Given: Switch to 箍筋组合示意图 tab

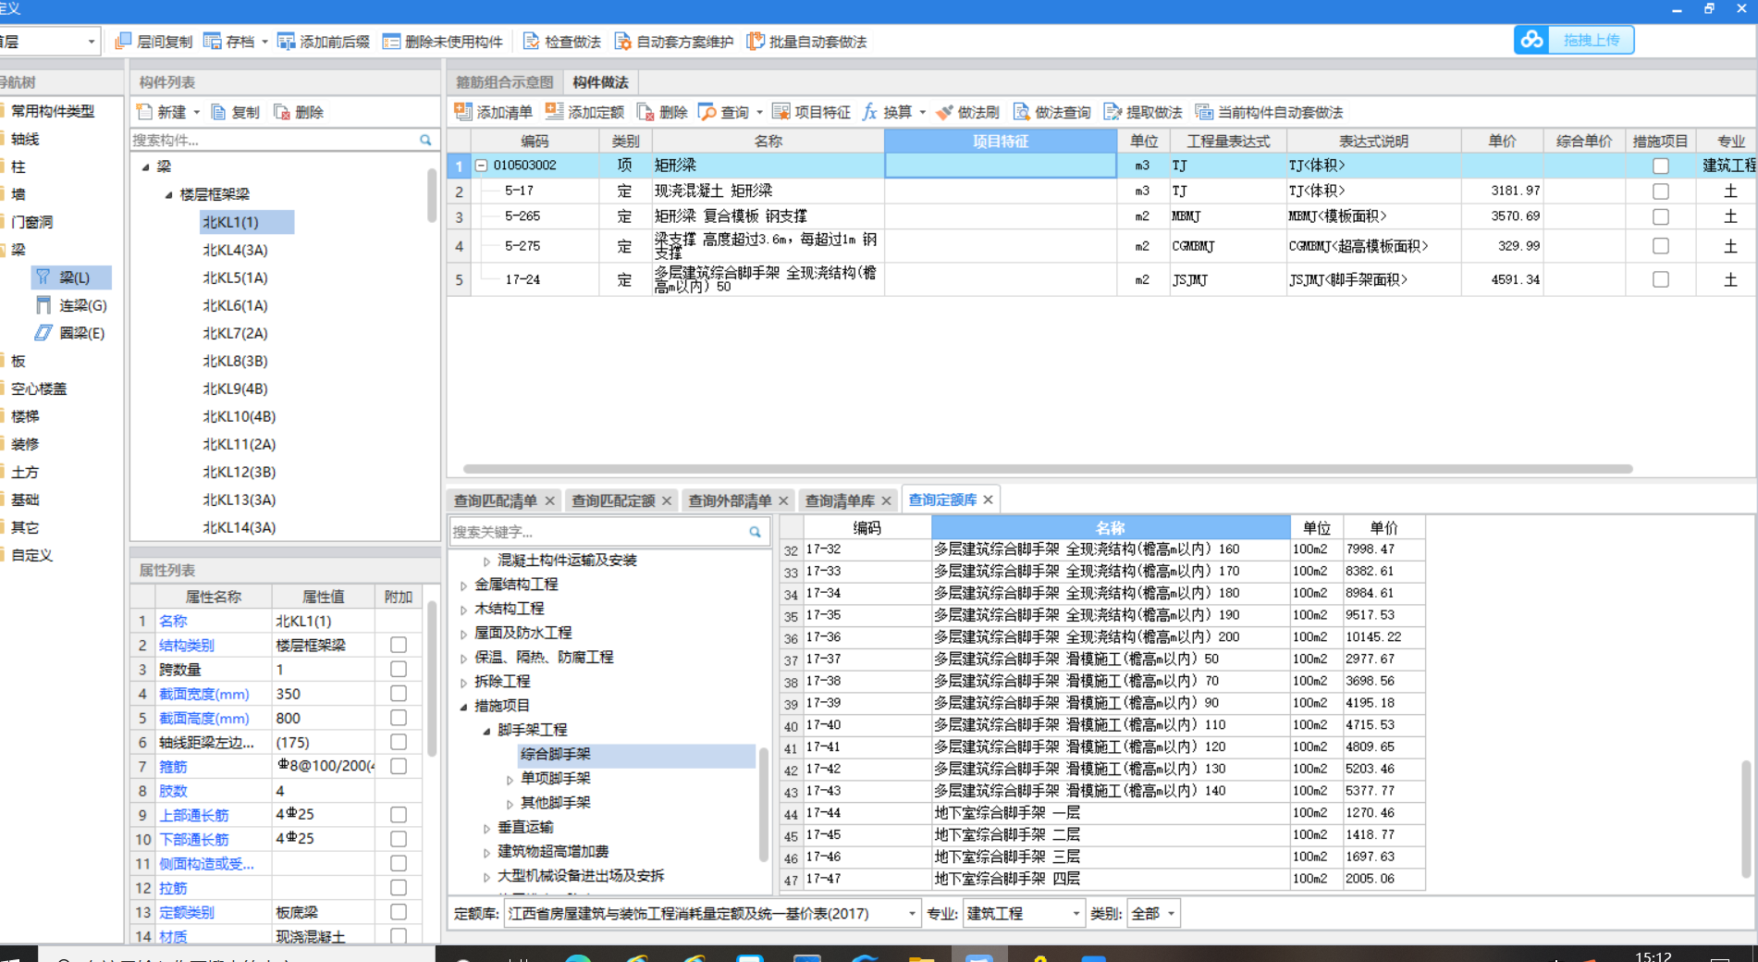Looking at the screenshot, I should [504, 82].
